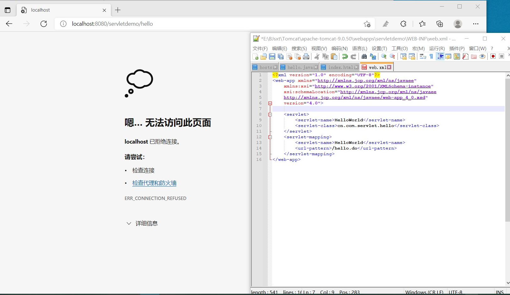Click the browser Back arrow
Image resolution: width=510 pixels, height=295 pixels.
pos(9,24)
